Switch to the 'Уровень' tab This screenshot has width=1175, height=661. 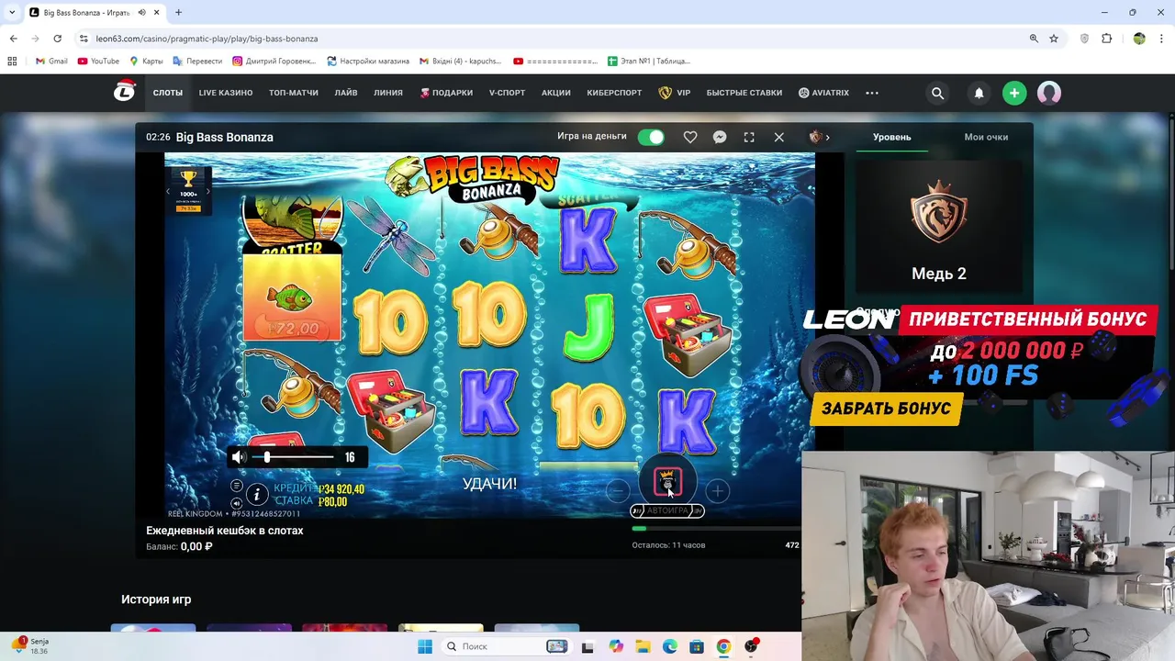click(x=891, y=137)
